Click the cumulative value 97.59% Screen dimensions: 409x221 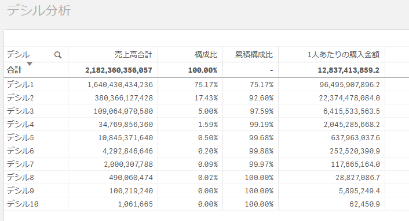261,111
